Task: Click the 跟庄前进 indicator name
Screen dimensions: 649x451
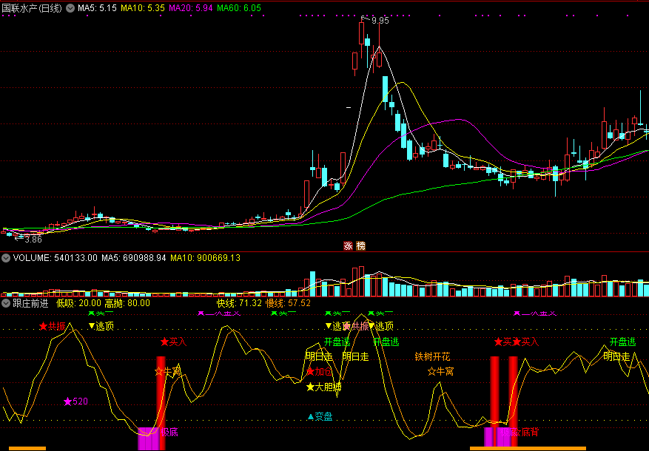Action: tap(30, 303)
